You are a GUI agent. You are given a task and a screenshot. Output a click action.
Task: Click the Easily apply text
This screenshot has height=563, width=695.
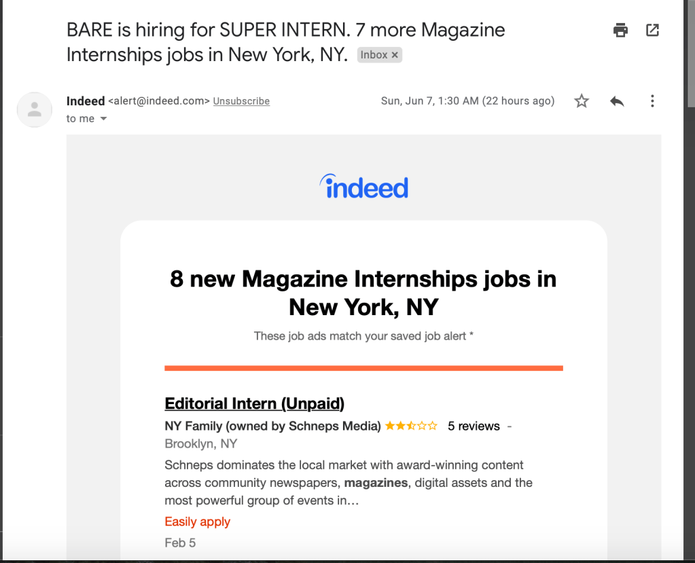coord(197,522)
